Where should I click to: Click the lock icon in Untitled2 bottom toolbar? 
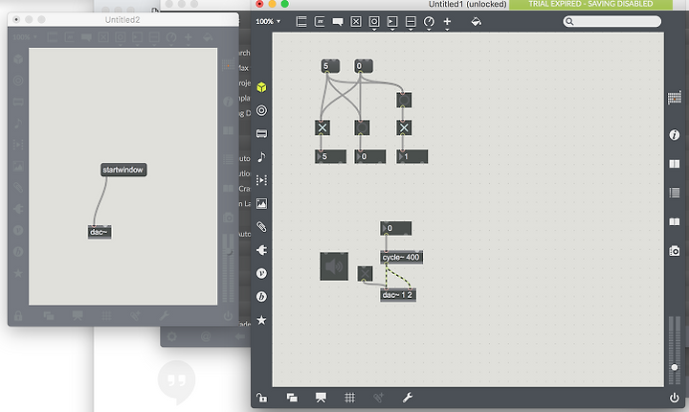[x=18, y=315]
